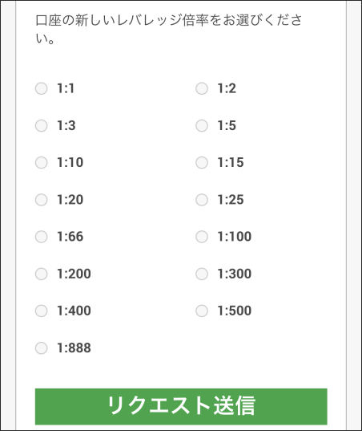Choose the 1:66 leverage option
Image resolution: width=362 pixels, height=431 pixels.
pos(41,237)
